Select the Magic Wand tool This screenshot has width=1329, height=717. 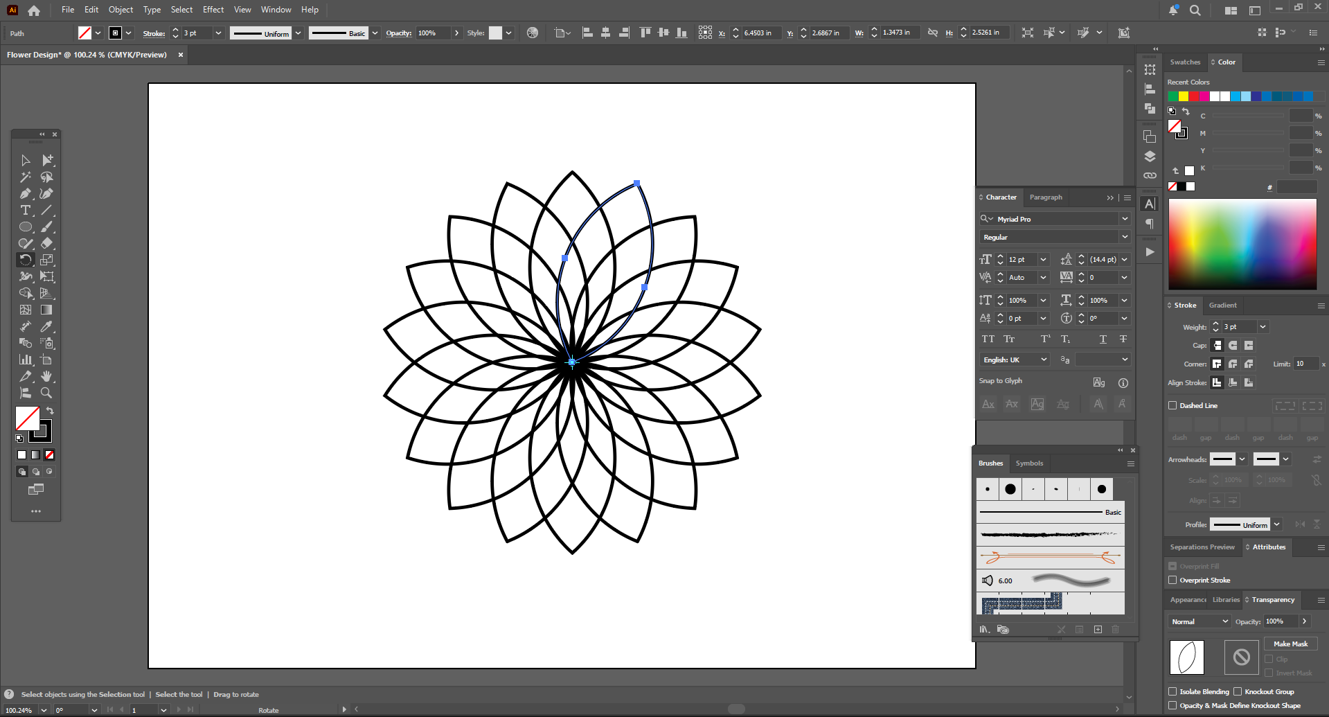click(26, 177)
